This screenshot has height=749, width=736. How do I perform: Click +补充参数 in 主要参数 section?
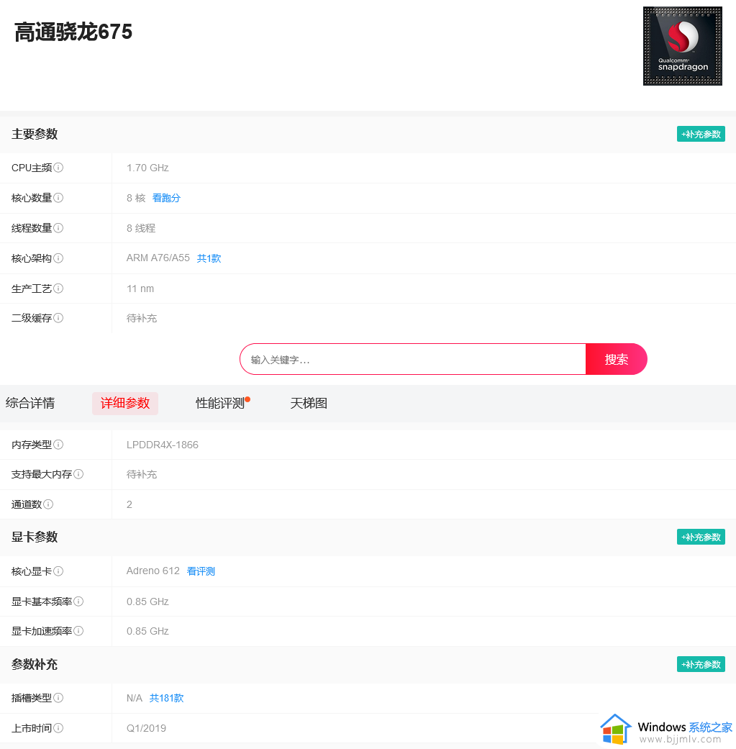click(x=701, y=135)
